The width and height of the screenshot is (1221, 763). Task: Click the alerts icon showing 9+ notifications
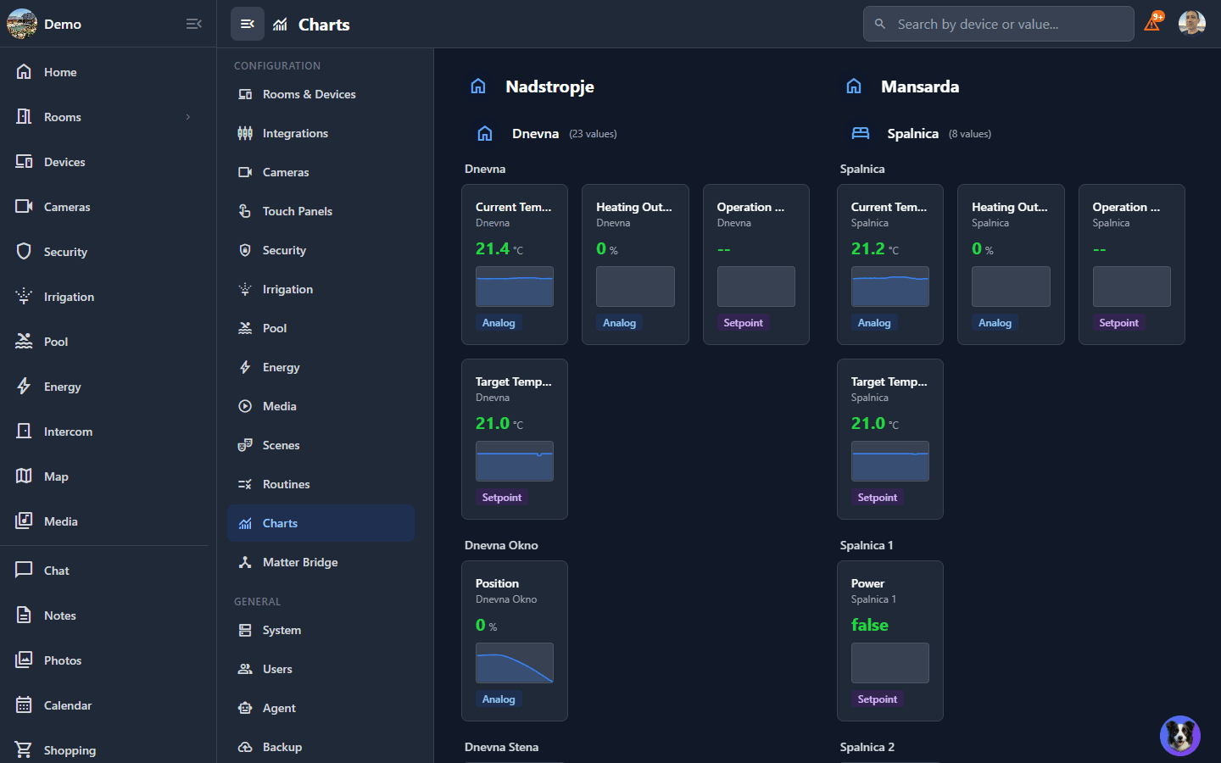click(x=1152, y=23)
